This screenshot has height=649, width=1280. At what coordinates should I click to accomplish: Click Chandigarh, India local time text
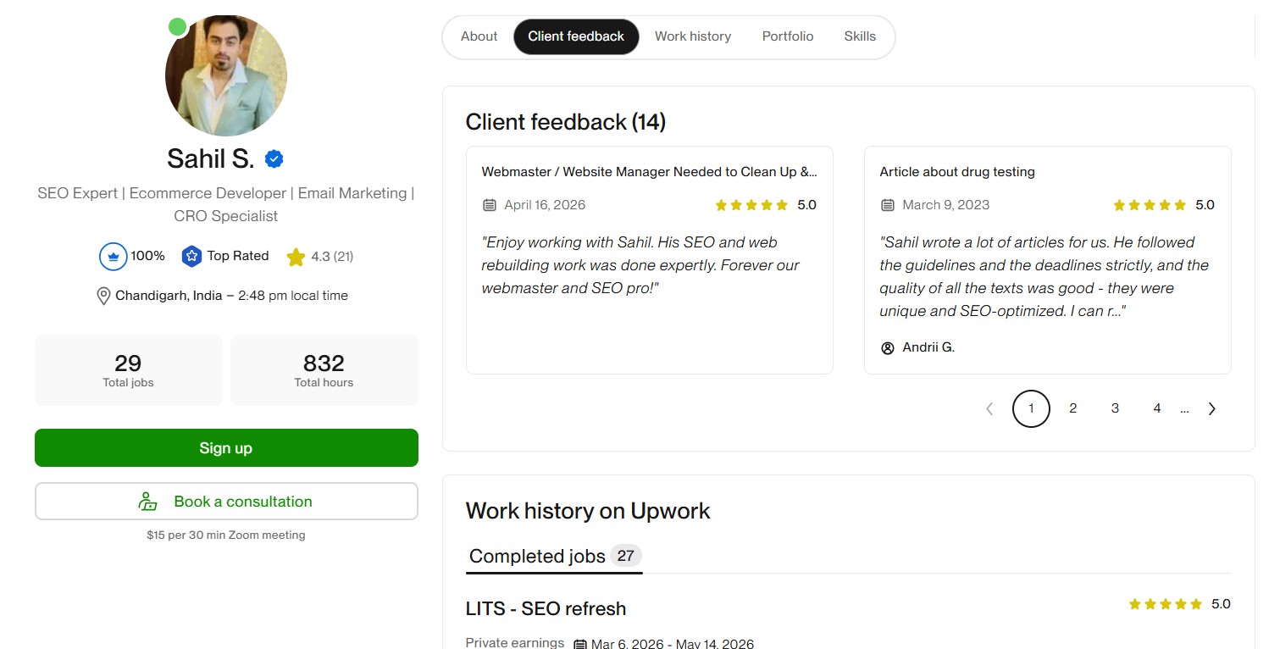coord(231,296)
